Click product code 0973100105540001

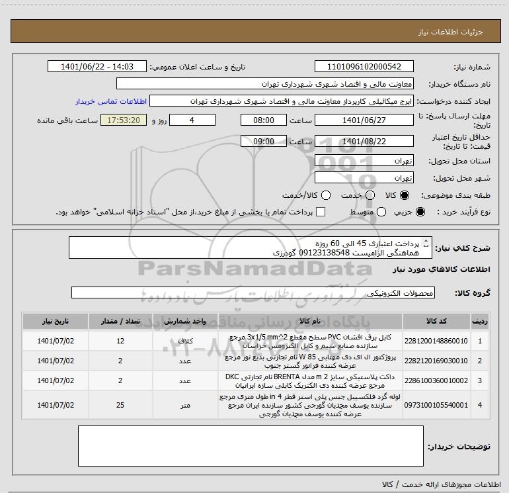[436, 405]
